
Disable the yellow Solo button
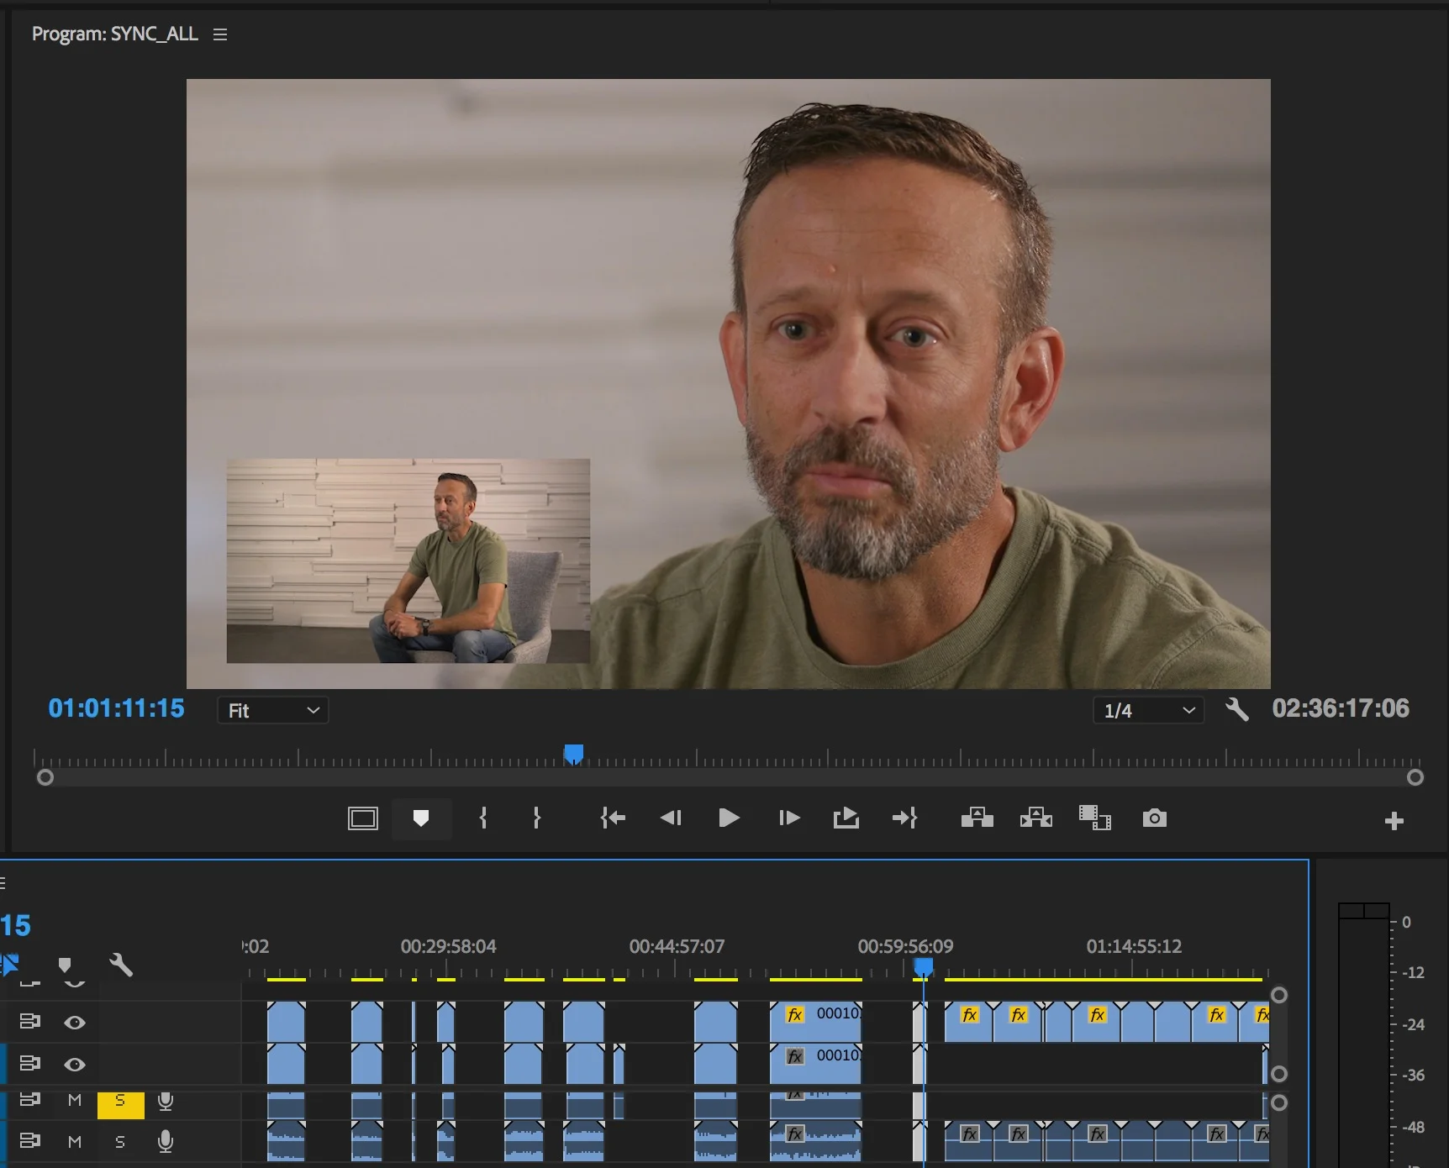[120, 1104]
